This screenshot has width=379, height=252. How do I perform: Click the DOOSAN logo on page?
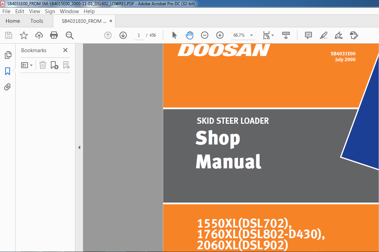(x=224, y=50)
